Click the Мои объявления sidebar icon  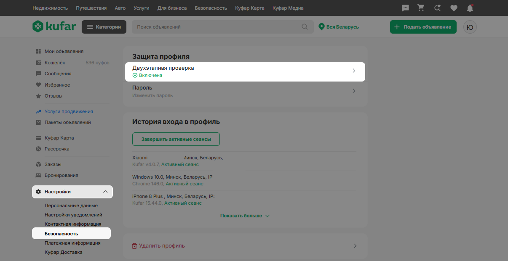[x=38, y=51]
